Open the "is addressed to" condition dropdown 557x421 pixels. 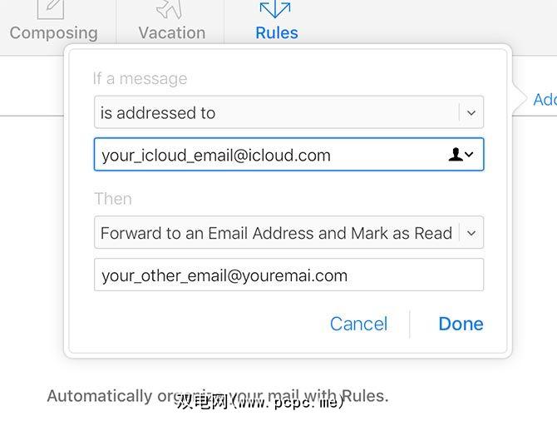274,112
